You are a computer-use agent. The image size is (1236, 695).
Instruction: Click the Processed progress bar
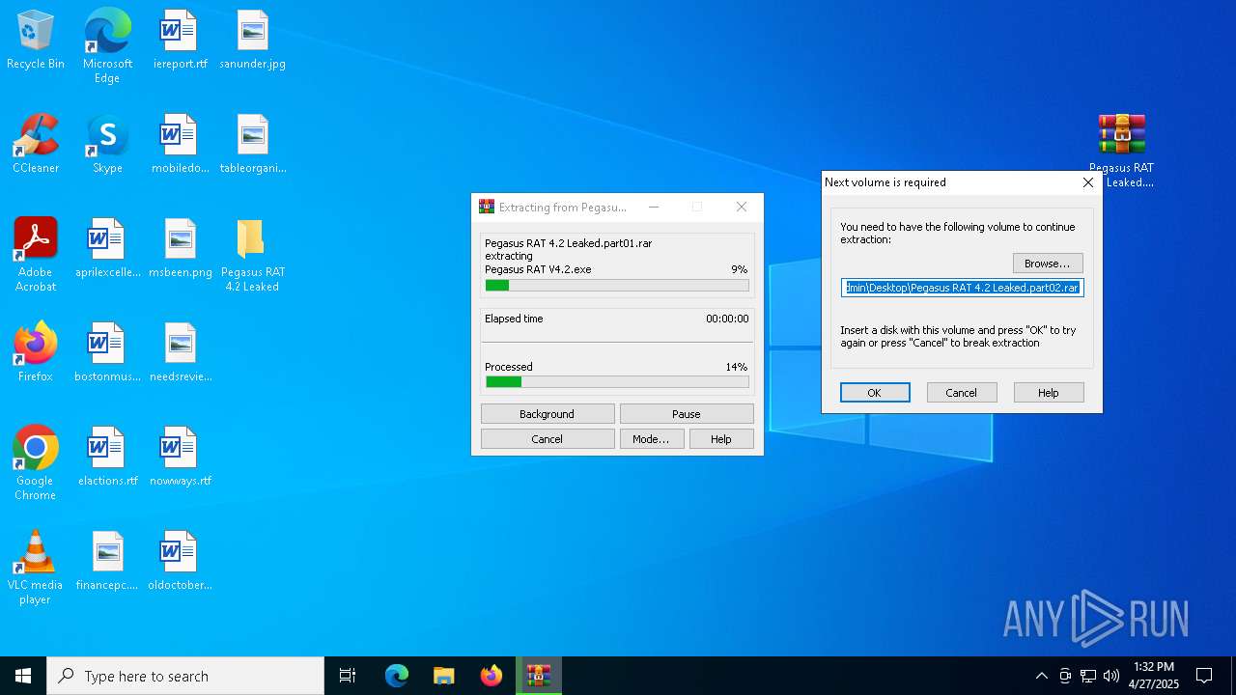617,382
